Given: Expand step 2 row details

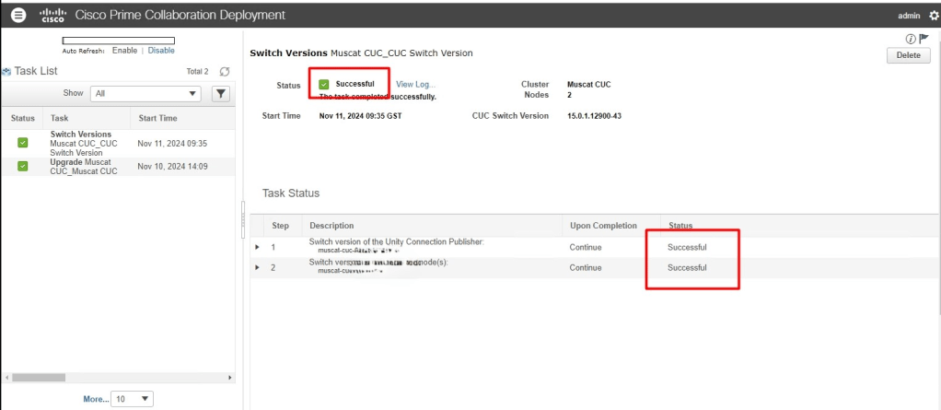Looking at the screenshot, I should coord(257,267).
